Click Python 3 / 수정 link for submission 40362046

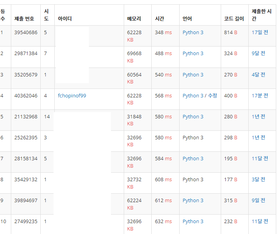200,95
